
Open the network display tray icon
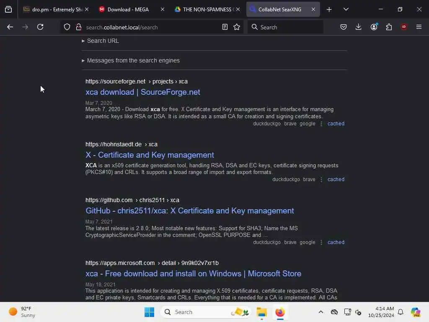[x=347, y=312]
